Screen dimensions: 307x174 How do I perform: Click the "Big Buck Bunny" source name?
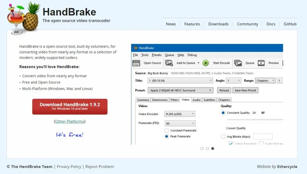tap(158, 73)
